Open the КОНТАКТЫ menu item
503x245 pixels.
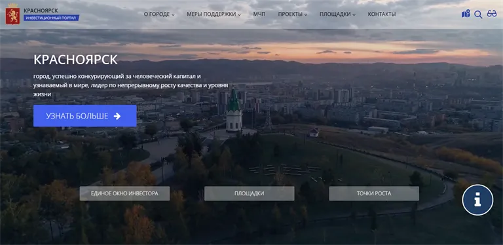pyautogui.click(x=382, y=14)
